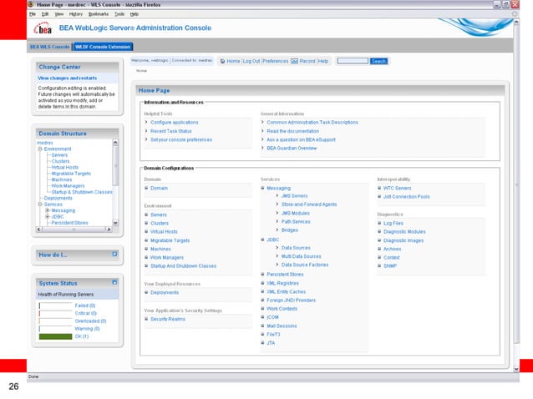Click the bullet icon beside Security Realms
The width and height of the screenshot is (533, 399).
click(146, 318)
